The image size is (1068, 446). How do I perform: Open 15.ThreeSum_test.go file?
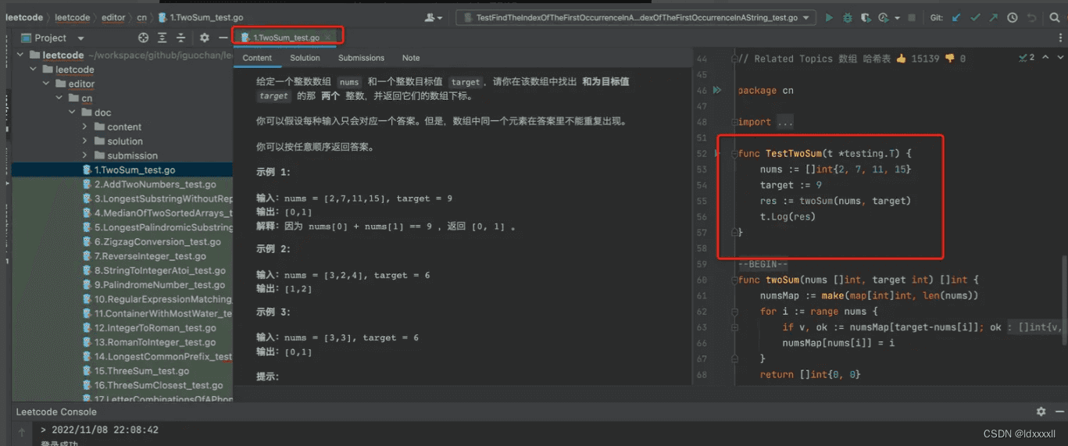pos(141,371)
